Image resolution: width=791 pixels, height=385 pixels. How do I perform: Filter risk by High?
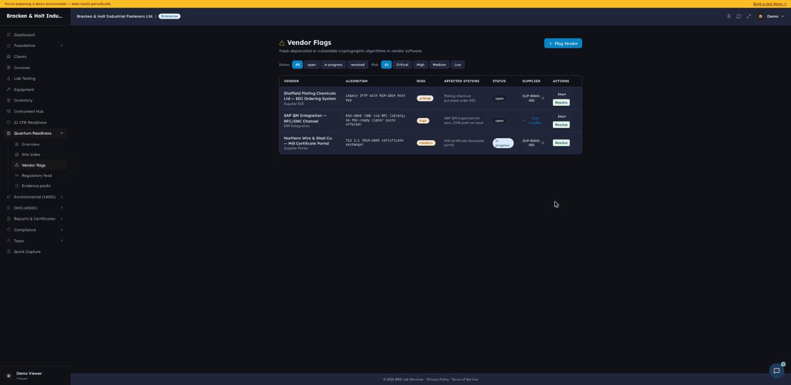[x=420, y=65]
